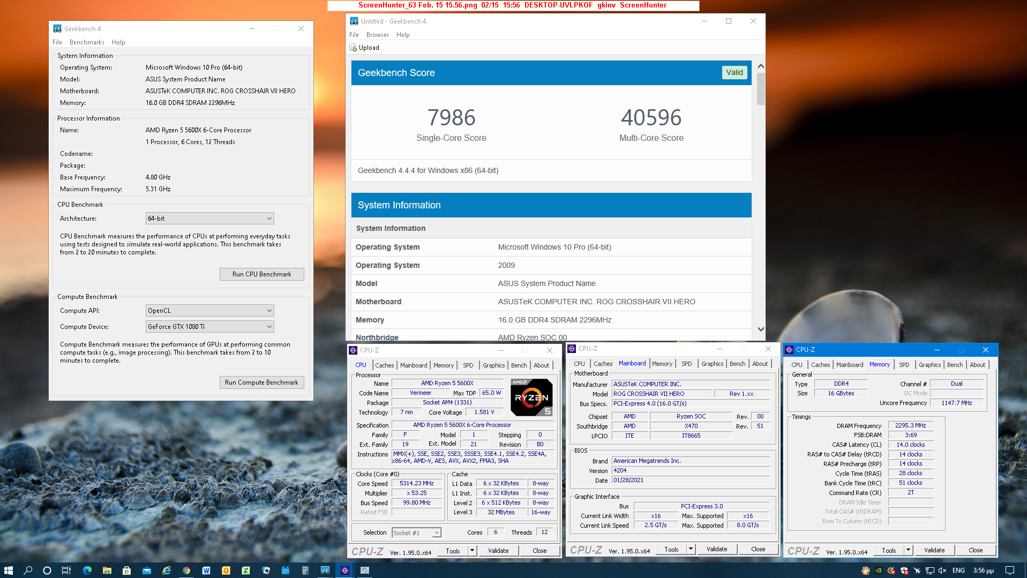Click Close button in CPU-Z Mainboard window
Screen dimensions: 1027x578
(x=759, y=549)
